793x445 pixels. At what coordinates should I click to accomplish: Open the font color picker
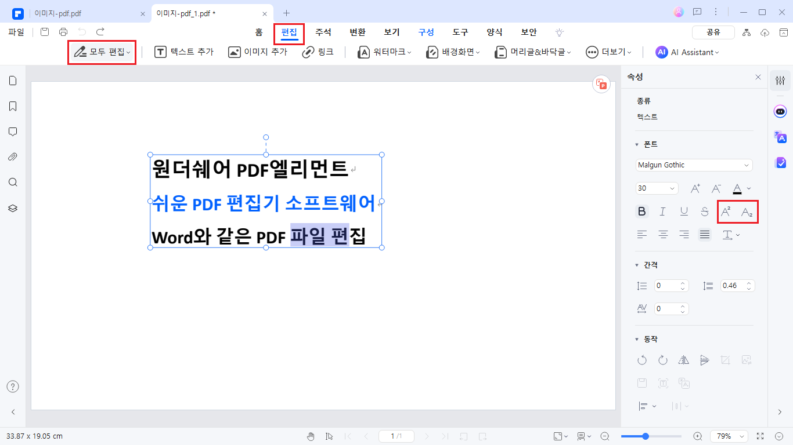(741, 188)
